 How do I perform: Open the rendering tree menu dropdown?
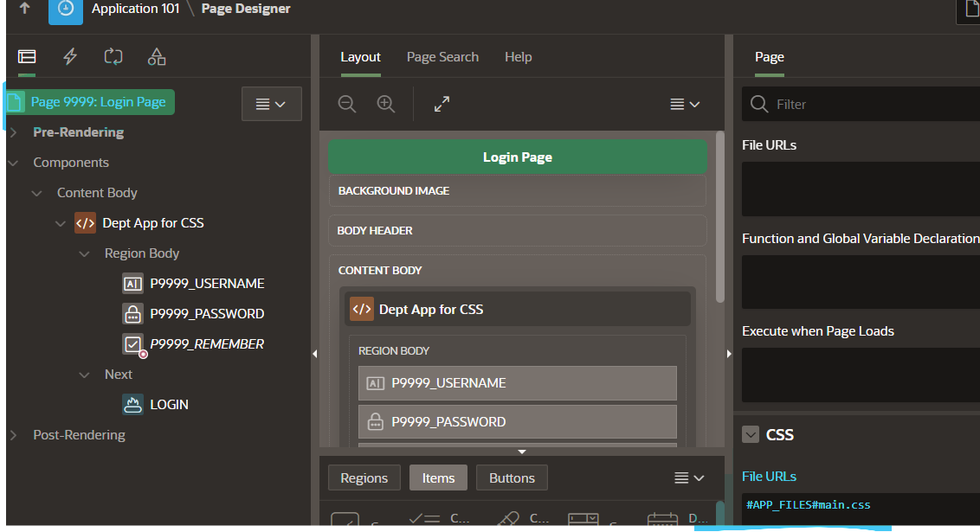point(271,104)
